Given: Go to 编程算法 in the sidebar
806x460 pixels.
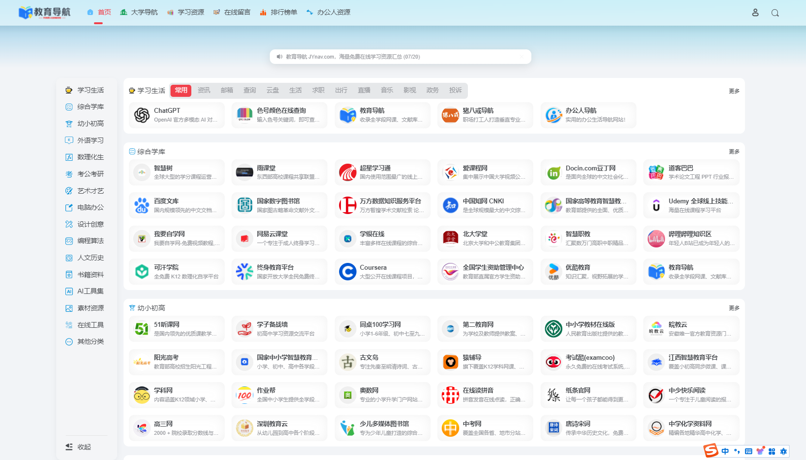Looking at the screenshot, I should coord(85,241).
